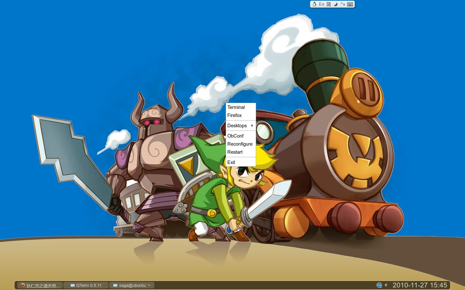Toggle the half-moon width mode icon
This screenshot has height=290, width=465.
pyautogui.click(x=336, y=4)
